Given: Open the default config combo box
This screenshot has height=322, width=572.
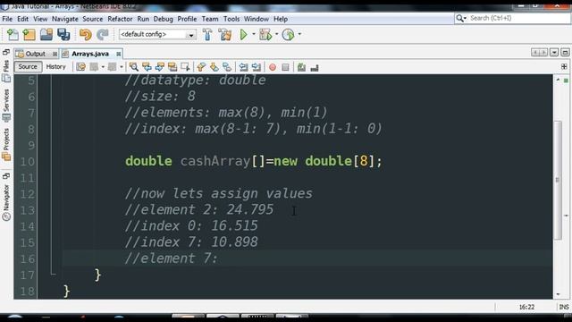Looking at the screenshot, I should [x=157, y=34].
